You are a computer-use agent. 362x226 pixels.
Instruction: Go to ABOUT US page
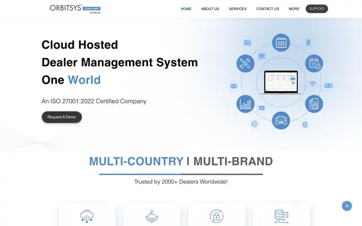(x=210, y=9)
